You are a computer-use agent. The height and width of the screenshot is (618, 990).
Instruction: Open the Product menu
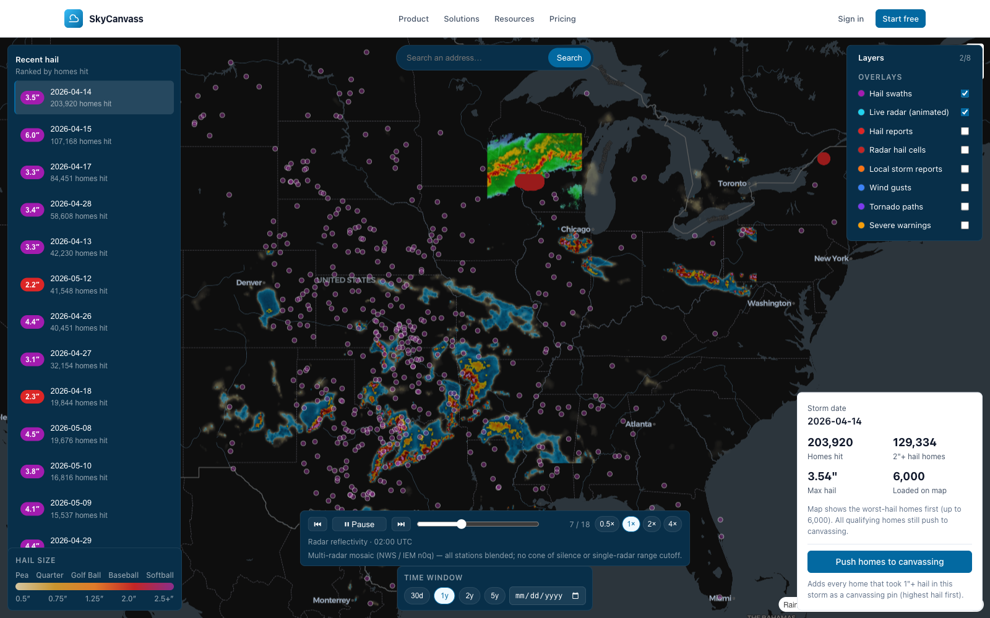point(413,19)
